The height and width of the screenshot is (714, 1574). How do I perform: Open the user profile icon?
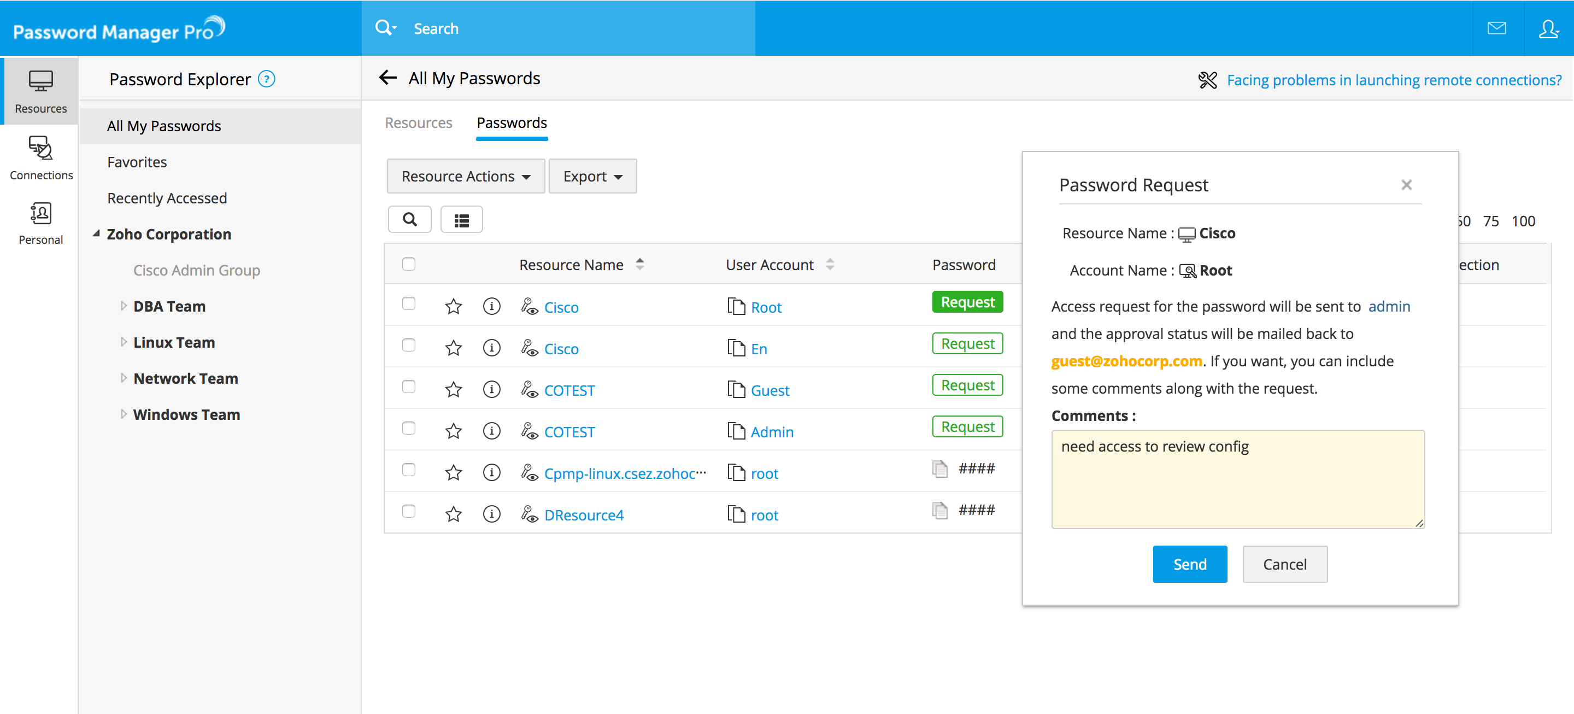pyautogui.click(x=1548, y=28)
